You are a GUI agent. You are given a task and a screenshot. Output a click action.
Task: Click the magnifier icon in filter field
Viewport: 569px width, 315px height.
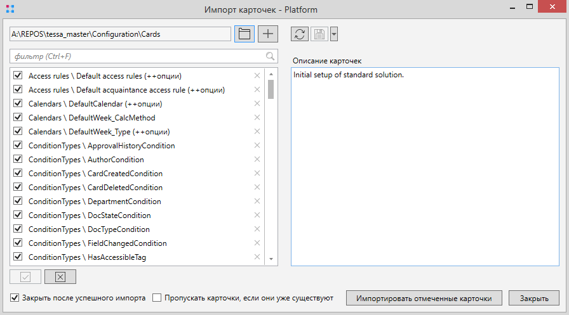click(271, 56)
